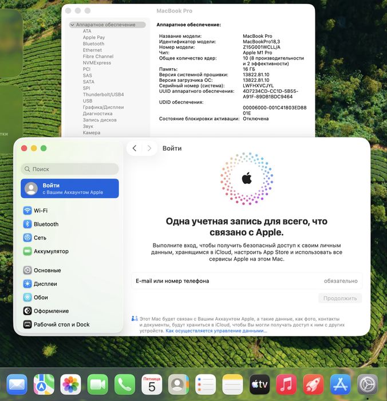Launch Apple TV from the Dock

[x=260, y=384]
